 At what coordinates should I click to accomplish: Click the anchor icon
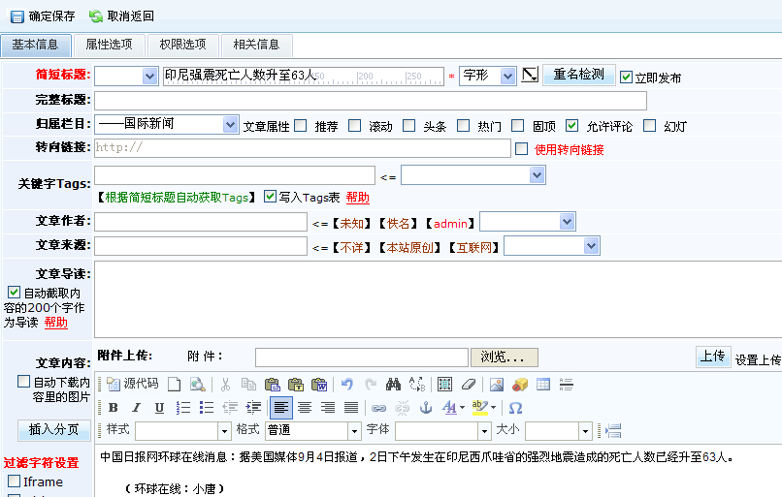425,408
